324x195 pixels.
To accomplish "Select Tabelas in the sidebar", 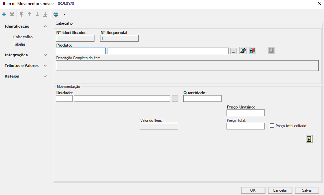I will (x=19, y=44).
